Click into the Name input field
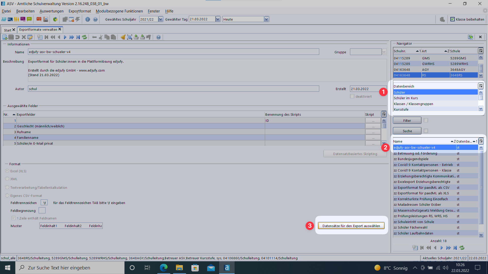The image size is (488, 274). [173, 52]
